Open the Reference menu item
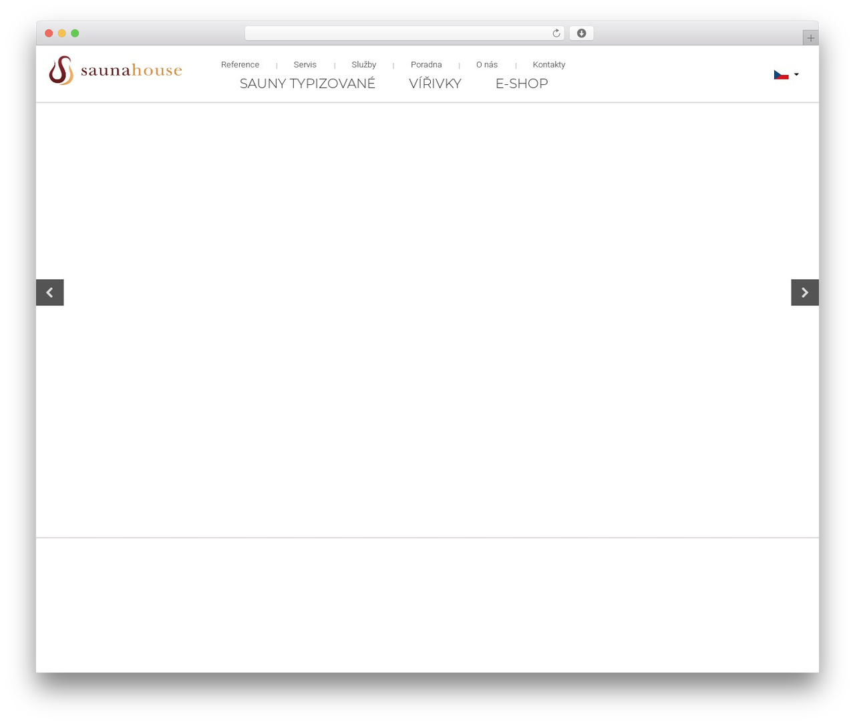This screenshot has height=724, width=855. pos(240,65)
